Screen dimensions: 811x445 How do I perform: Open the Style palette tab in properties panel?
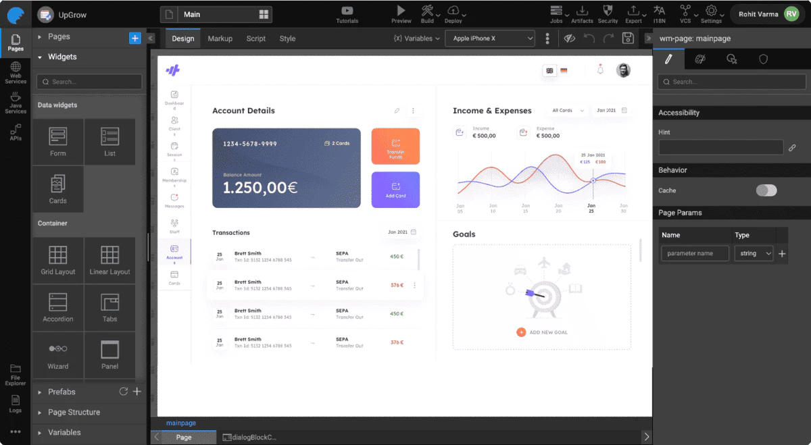point(699,59)
